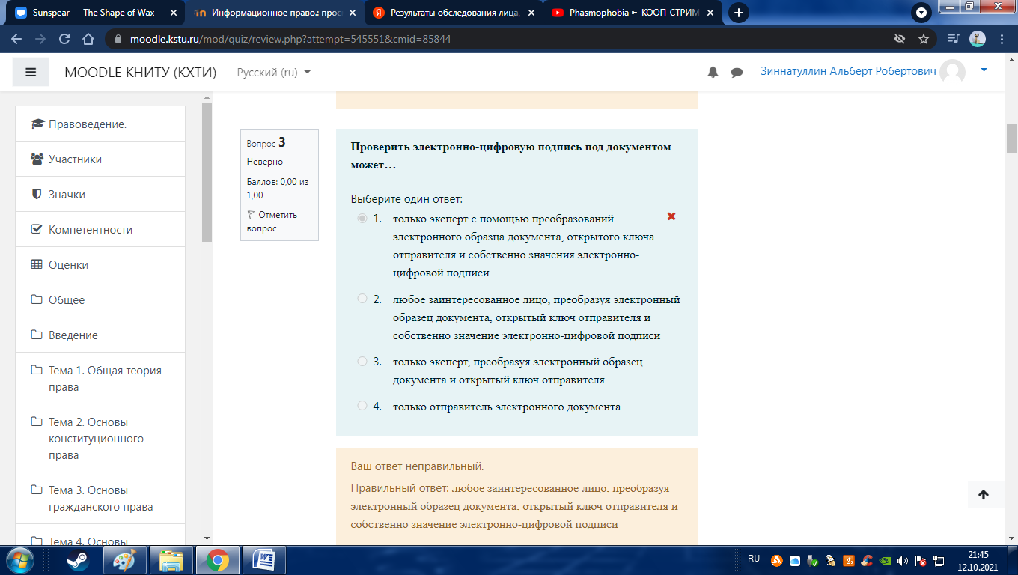Click the Moodle user avatar picture

[x=953, y=72]
